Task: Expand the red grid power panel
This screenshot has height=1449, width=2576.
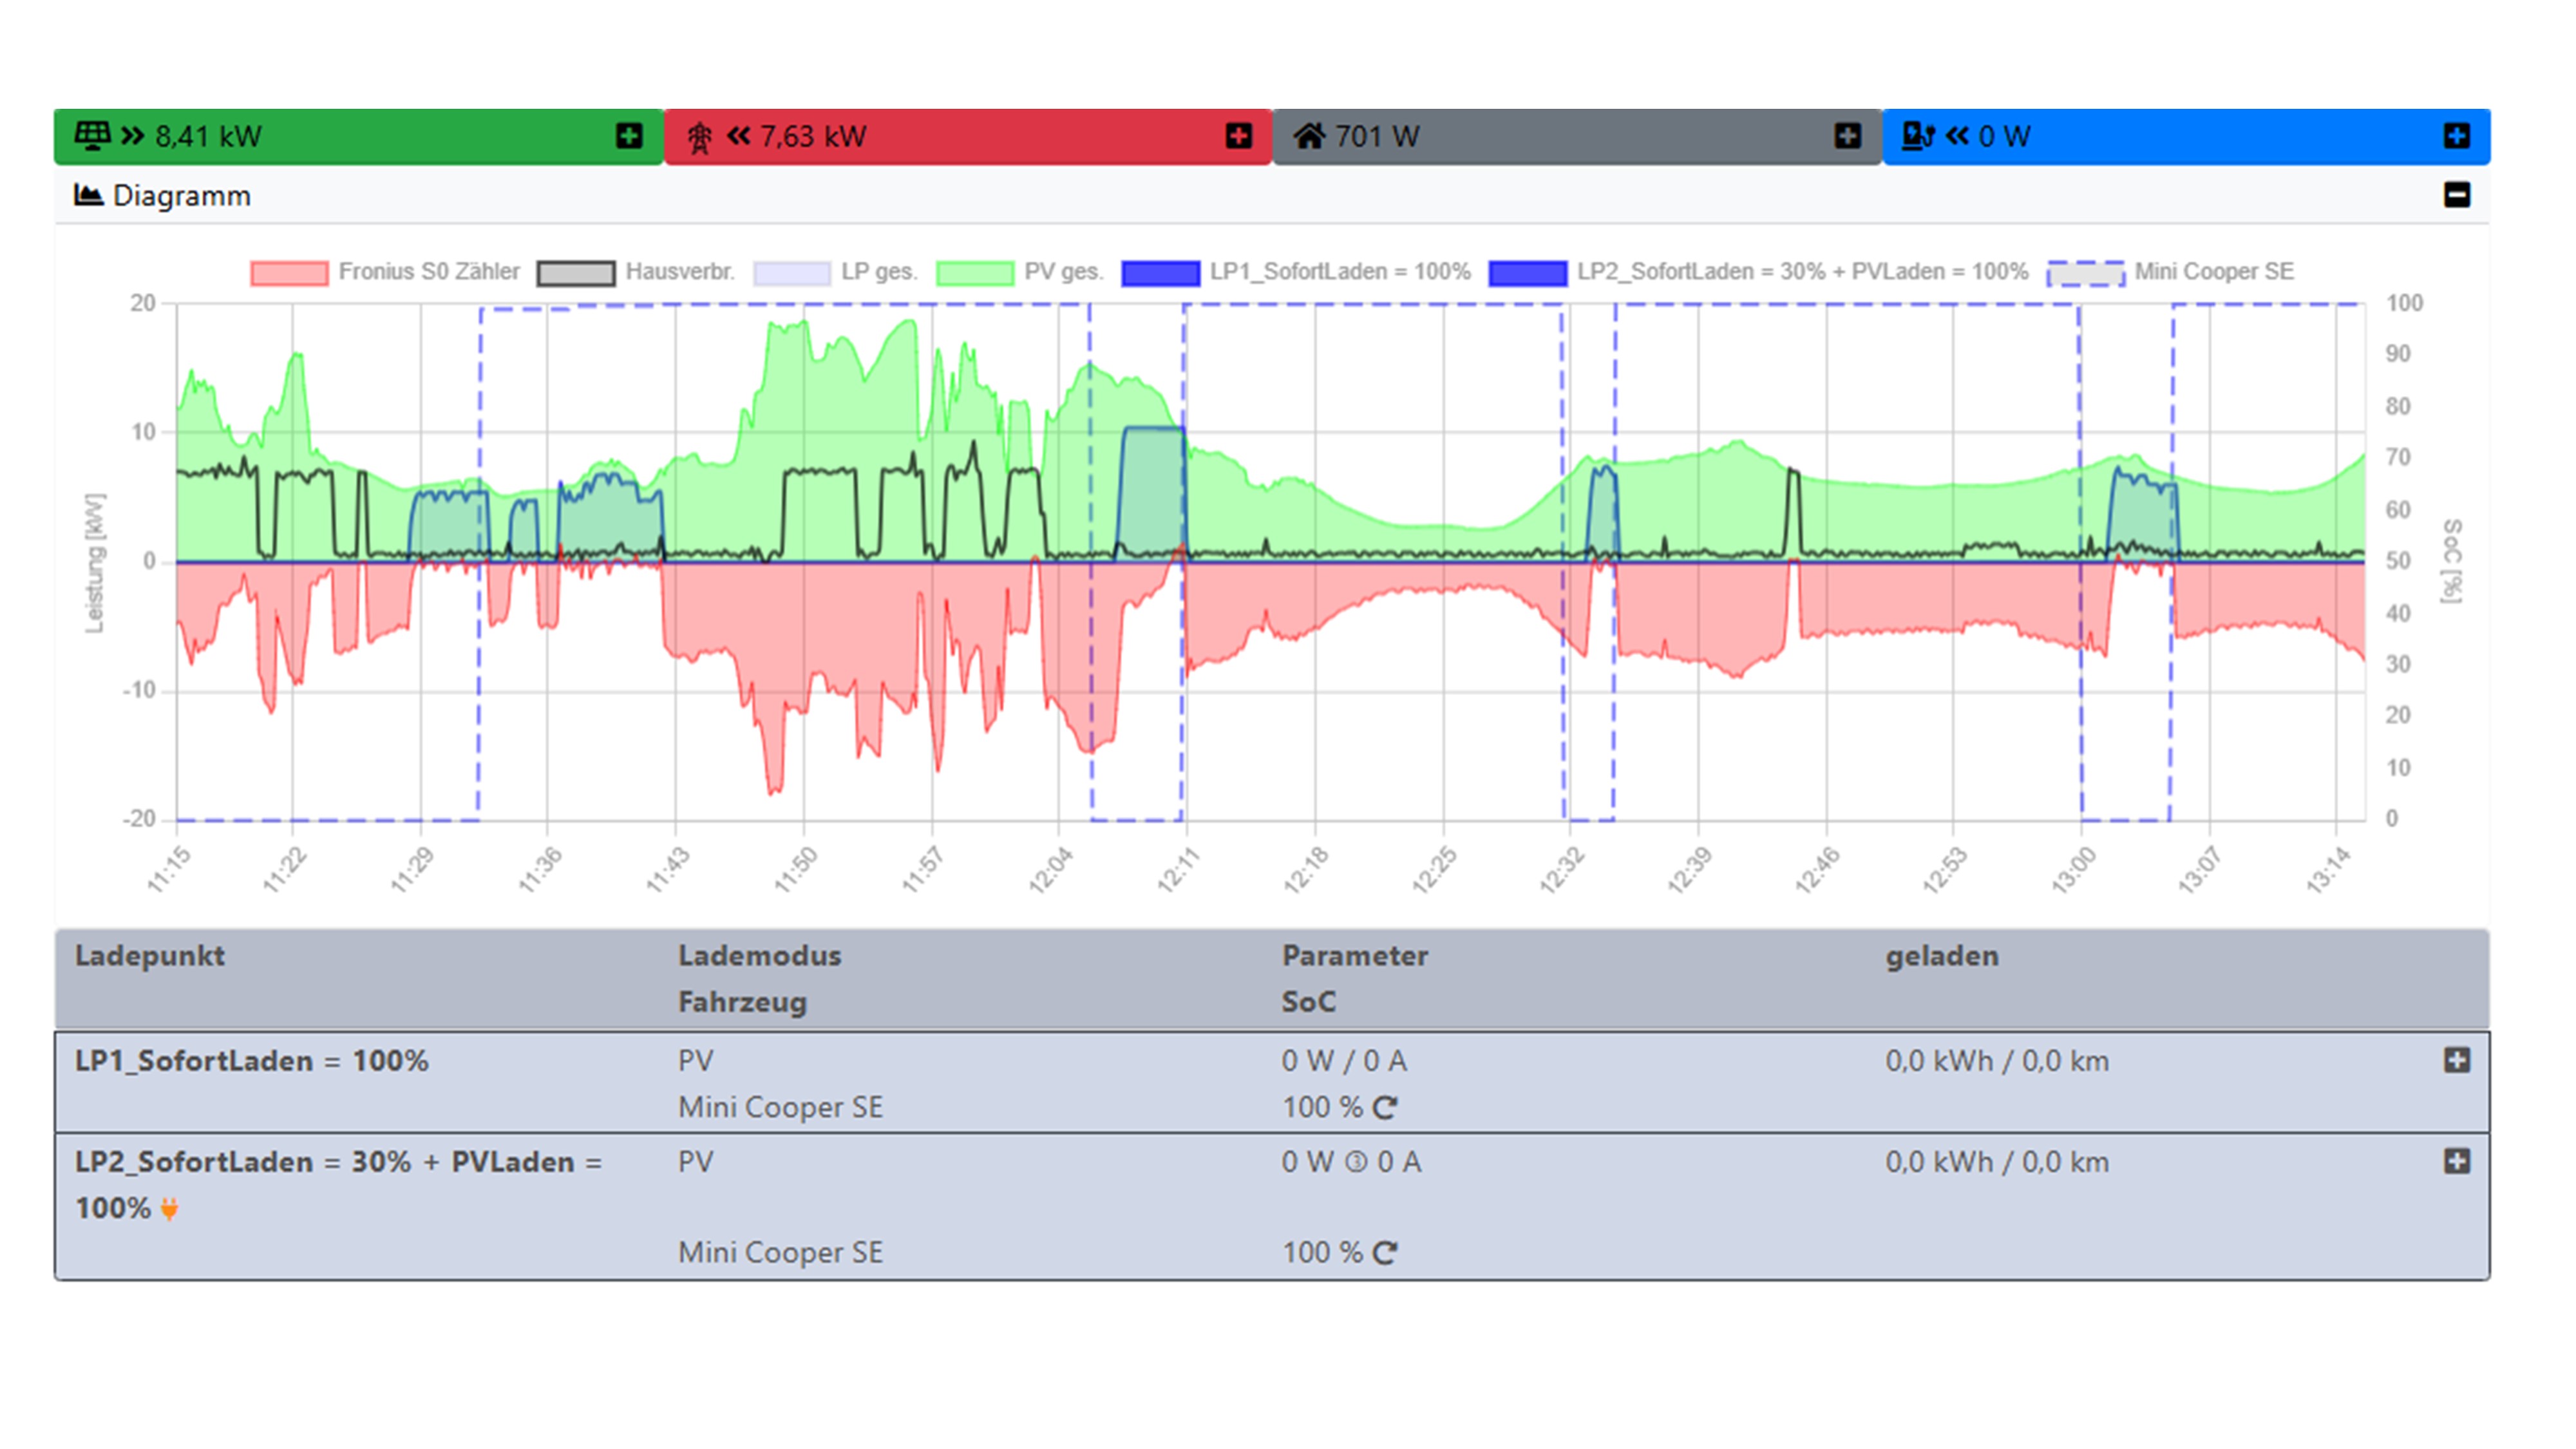Action: pos(1238,135)
